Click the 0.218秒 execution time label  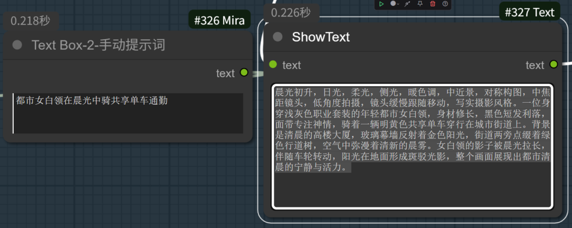click(x=30, y=21)
